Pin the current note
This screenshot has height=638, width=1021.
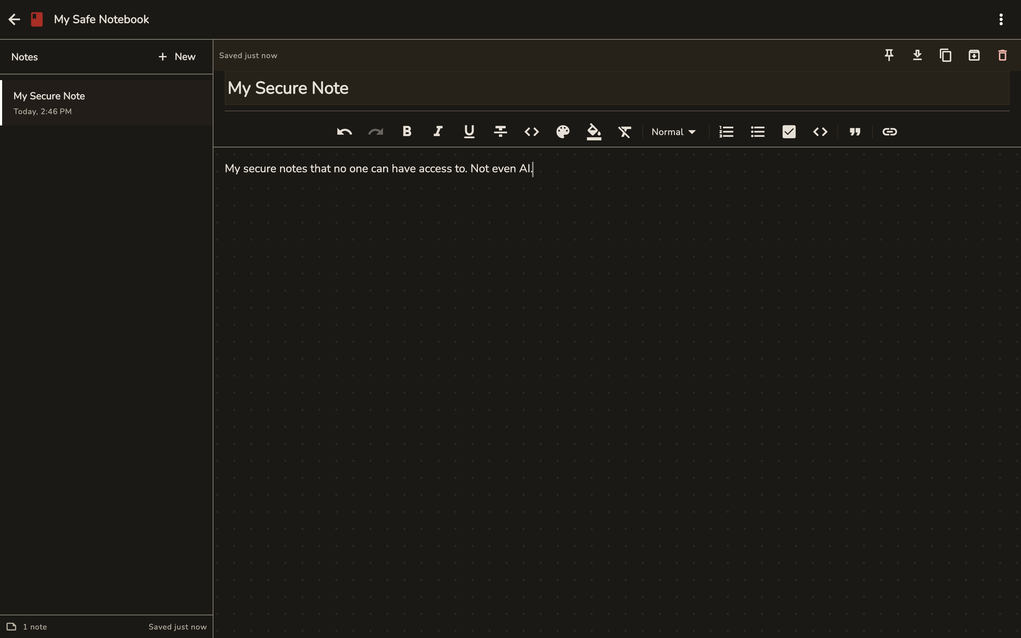(888, 55)
